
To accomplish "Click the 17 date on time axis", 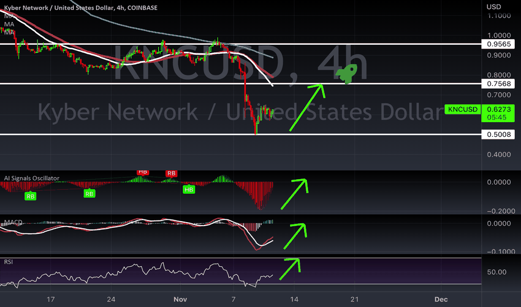I will (50, 299).
